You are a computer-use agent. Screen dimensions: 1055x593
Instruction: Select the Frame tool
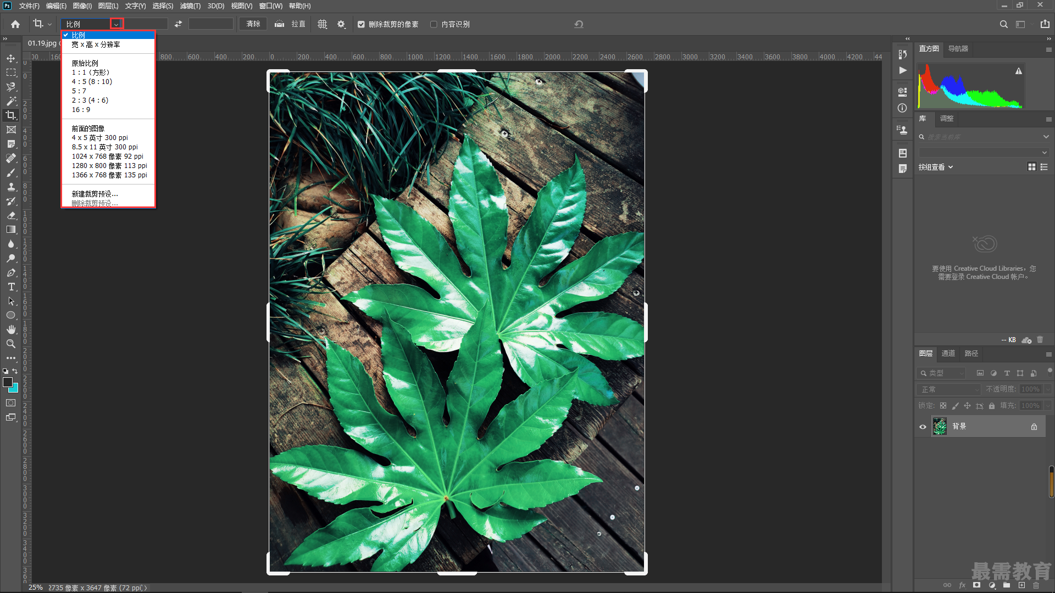click(11, 130)
